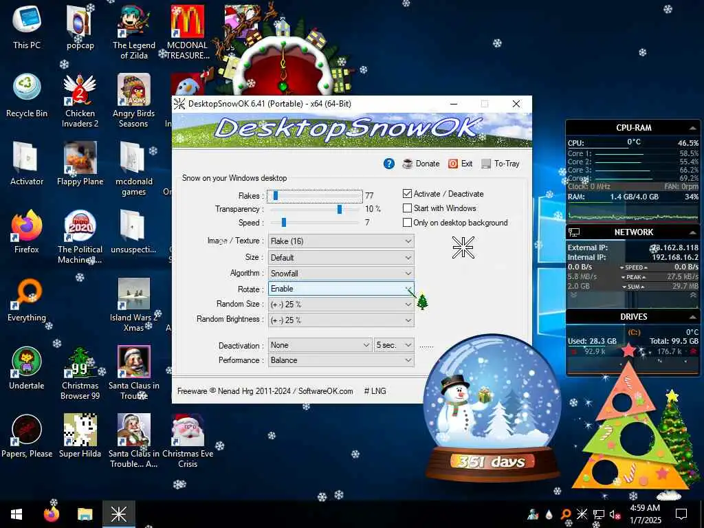Click the snowflake texture preview image

(x=463, y=247)
